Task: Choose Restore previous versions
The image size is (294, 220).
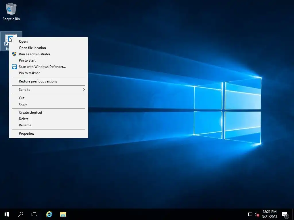Action: 49,81
